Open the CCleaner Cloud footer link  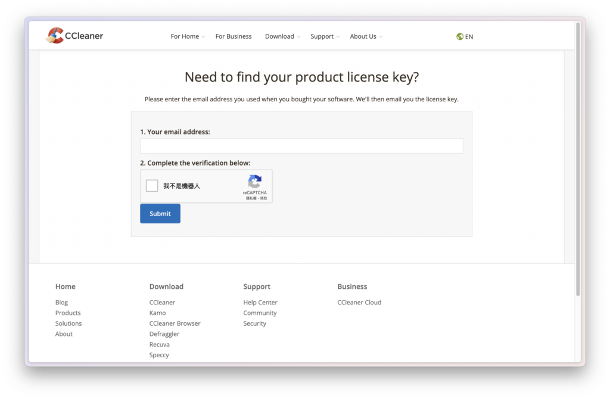(x=359, y=302)
